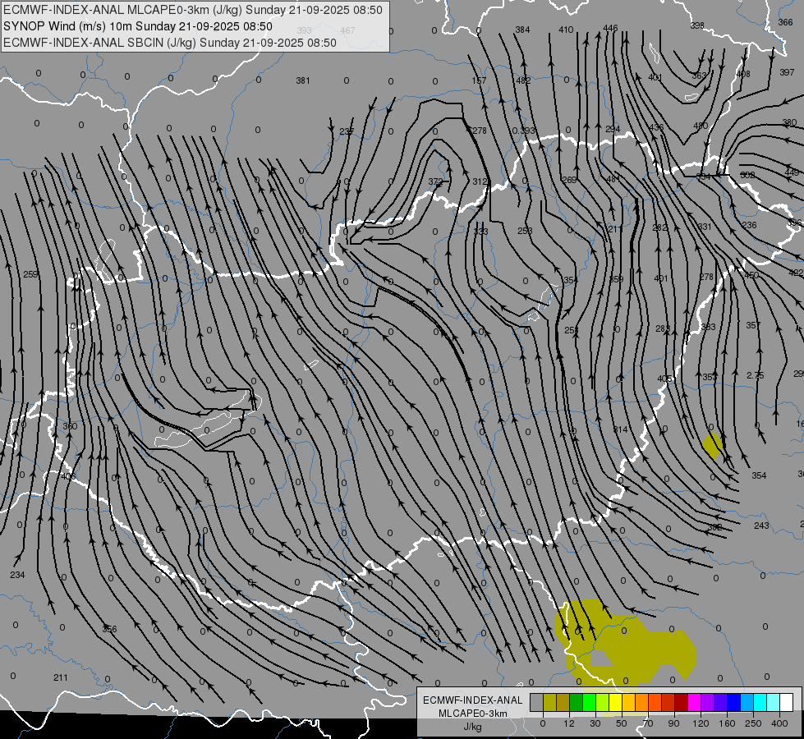Click the header line SYNOP Wind (m/s) 10m

click(137, 26)
